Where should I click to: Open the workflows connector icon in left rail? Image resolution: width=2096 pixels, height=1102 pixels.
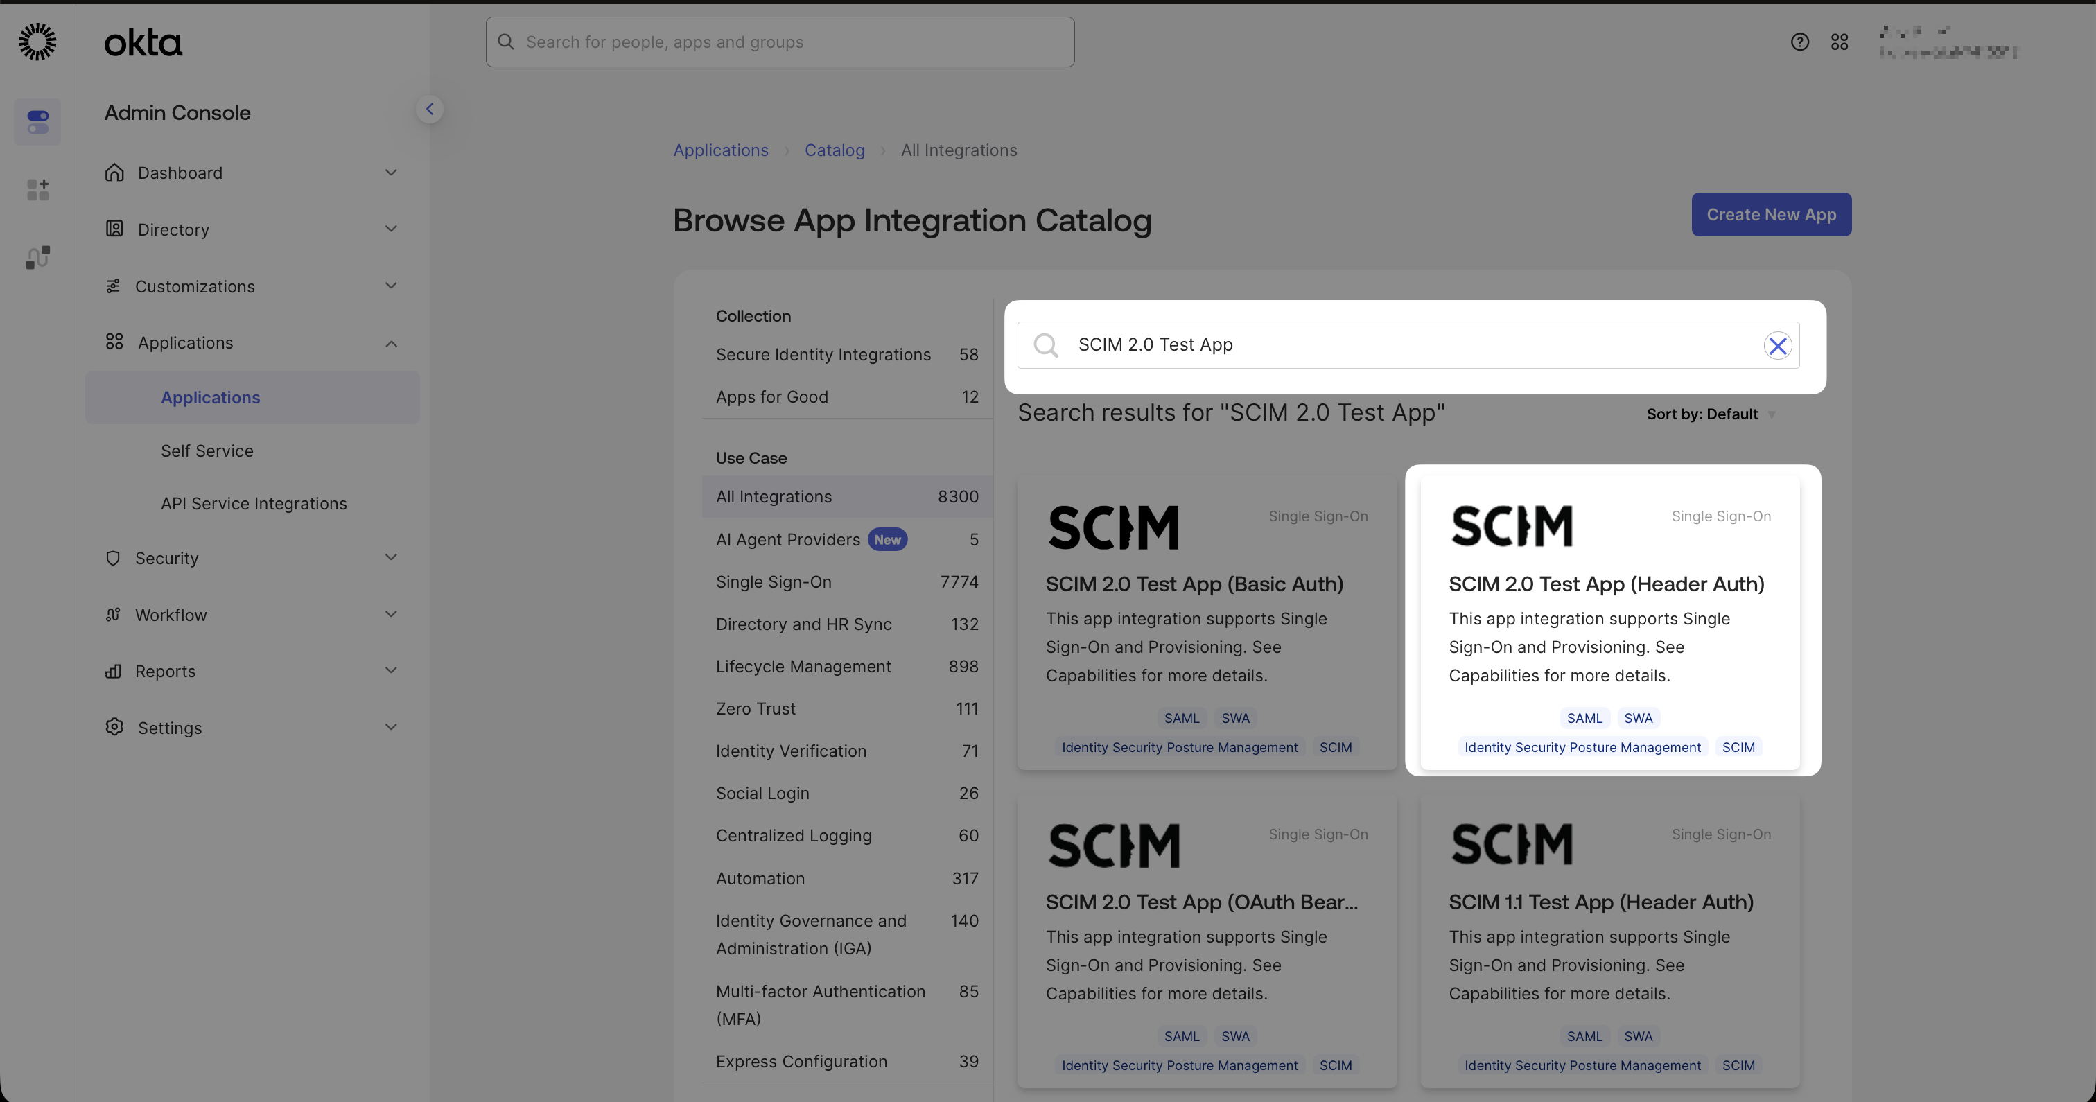coord(37,257)
